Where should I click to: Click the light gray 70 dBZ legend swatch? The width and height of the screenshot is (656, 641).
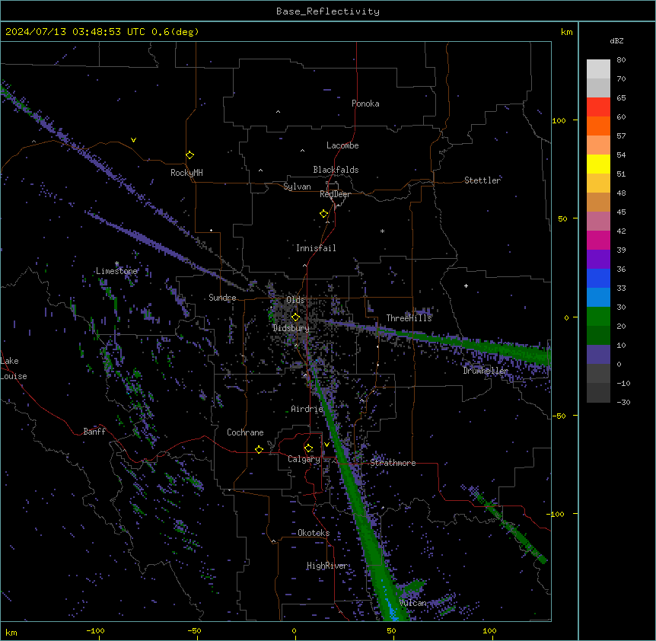[598, 69]
